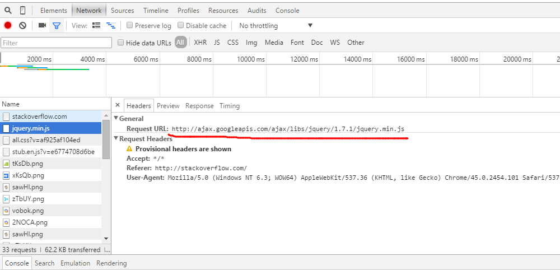Tick the Hide data URLs checkbox

coord(121,43)
